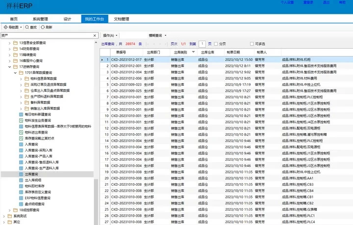
Task: Click the 刷新 refresh icon
Action: click(43, 28)
